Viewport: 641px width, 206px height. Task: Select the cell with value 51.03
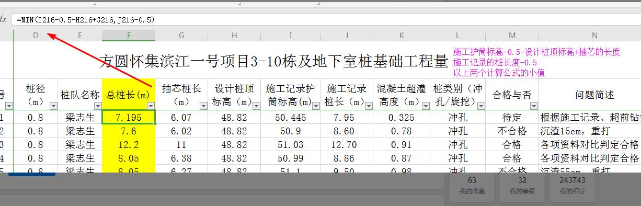point(291,144)
